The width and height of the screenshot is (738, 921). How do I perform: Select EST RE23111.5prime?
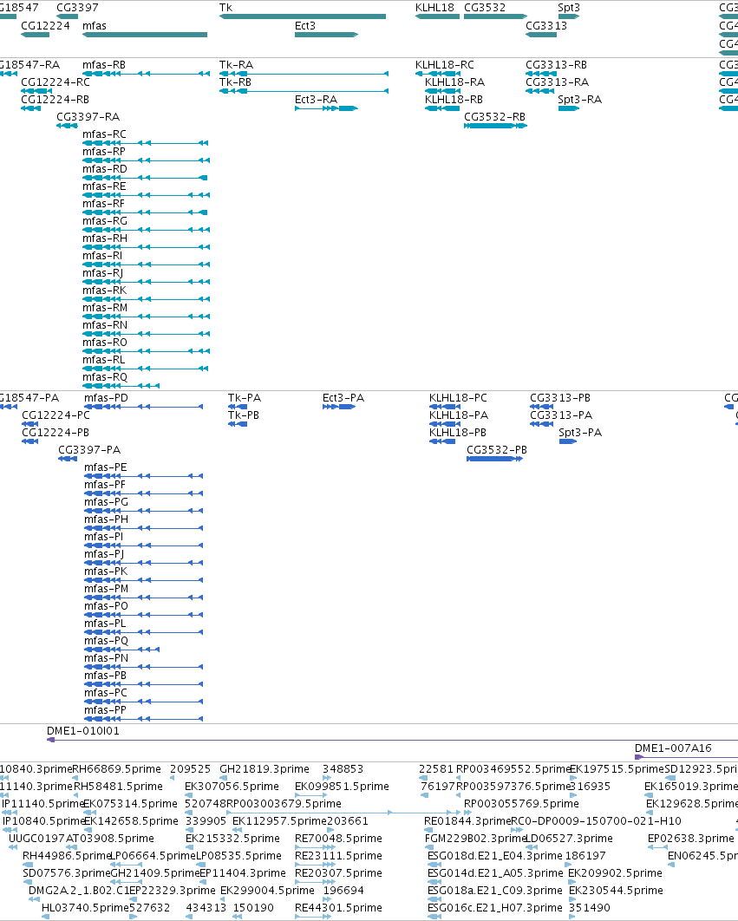(338, 856)
